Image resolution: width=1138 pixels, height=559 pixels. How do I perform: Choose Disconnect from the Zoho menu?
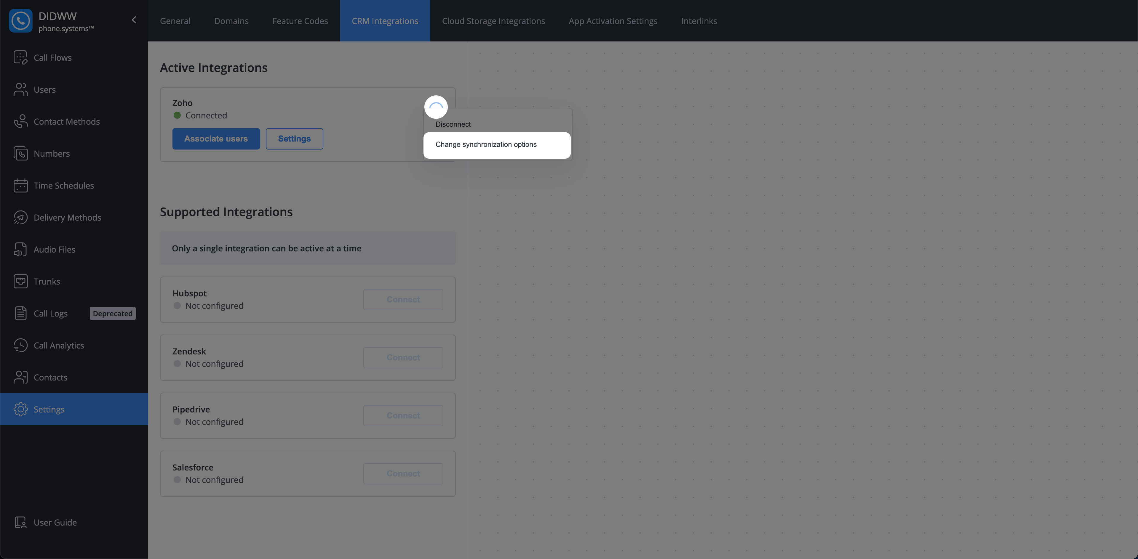click(453, 124)
